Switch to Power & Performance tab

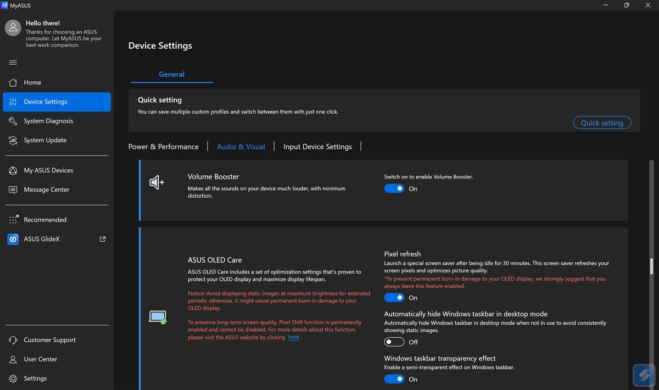[164, 147]
